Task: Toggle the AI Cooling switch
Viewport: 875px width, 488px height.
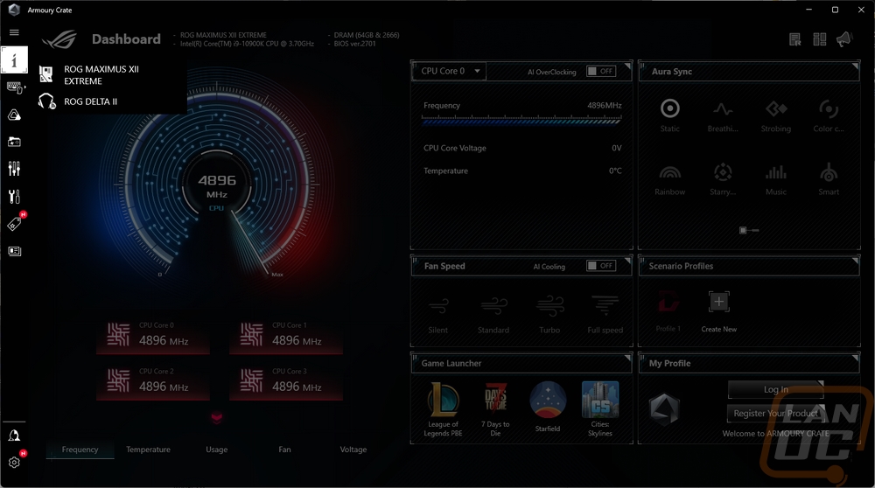Action: 601,266
